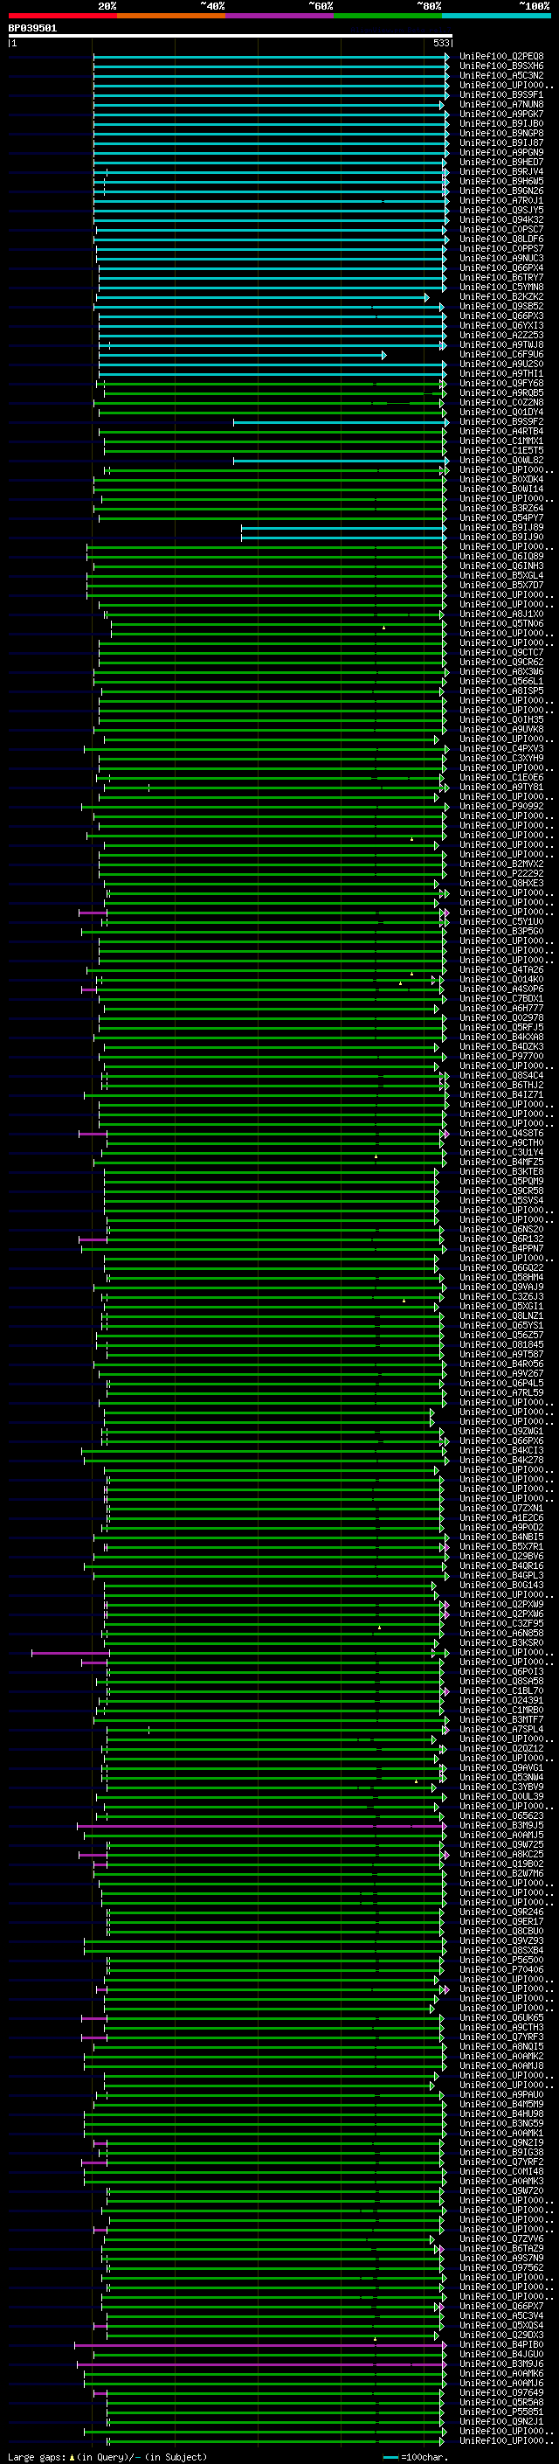Screen dimensions: 559x2464
Task: Click the UniRef100_C0MI48 label
Action: point(501,2171)
